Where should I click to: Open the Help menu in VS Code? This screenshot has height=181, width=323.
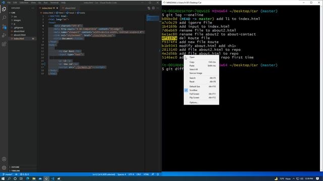tap(63, 3)
